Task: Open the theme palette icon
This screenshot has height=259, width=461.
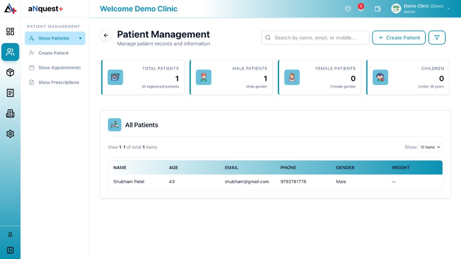Action: tap(348, 9)
